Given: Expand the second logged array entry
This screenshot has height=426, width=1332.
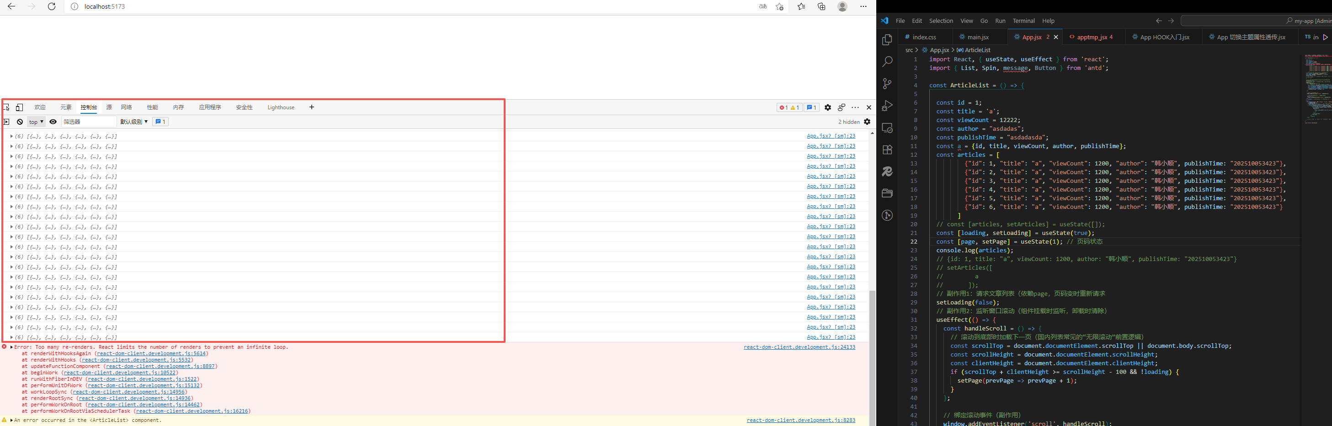Looking at the screenshot, I should coord(12,146).
